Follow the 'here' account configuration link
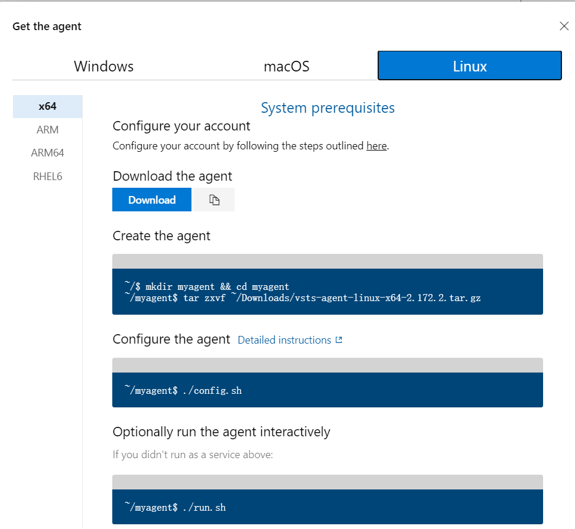 [x=376, y=146]
